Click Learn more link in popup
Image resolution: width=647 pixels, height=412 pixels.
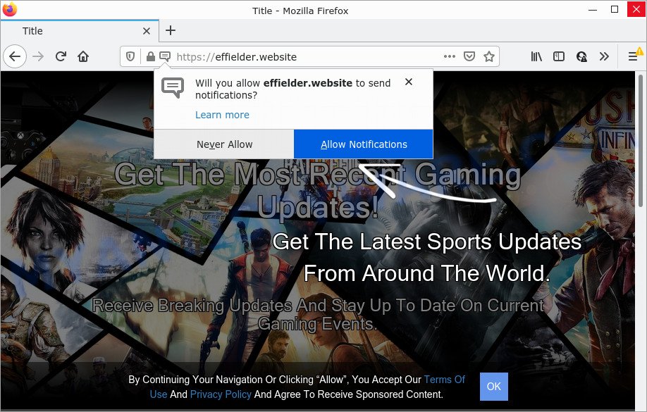[222, 115]
